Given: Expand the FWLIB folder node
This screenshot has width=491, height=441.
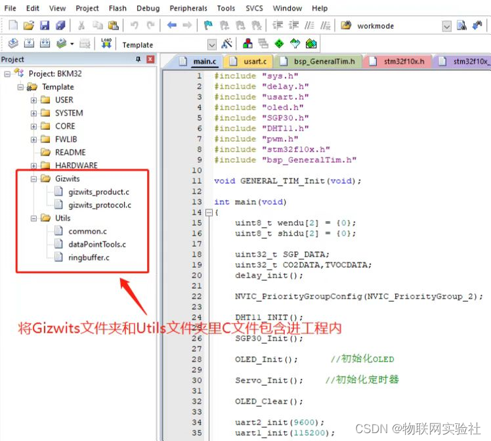Looking at the screenshot, I should tap(33, 139).
